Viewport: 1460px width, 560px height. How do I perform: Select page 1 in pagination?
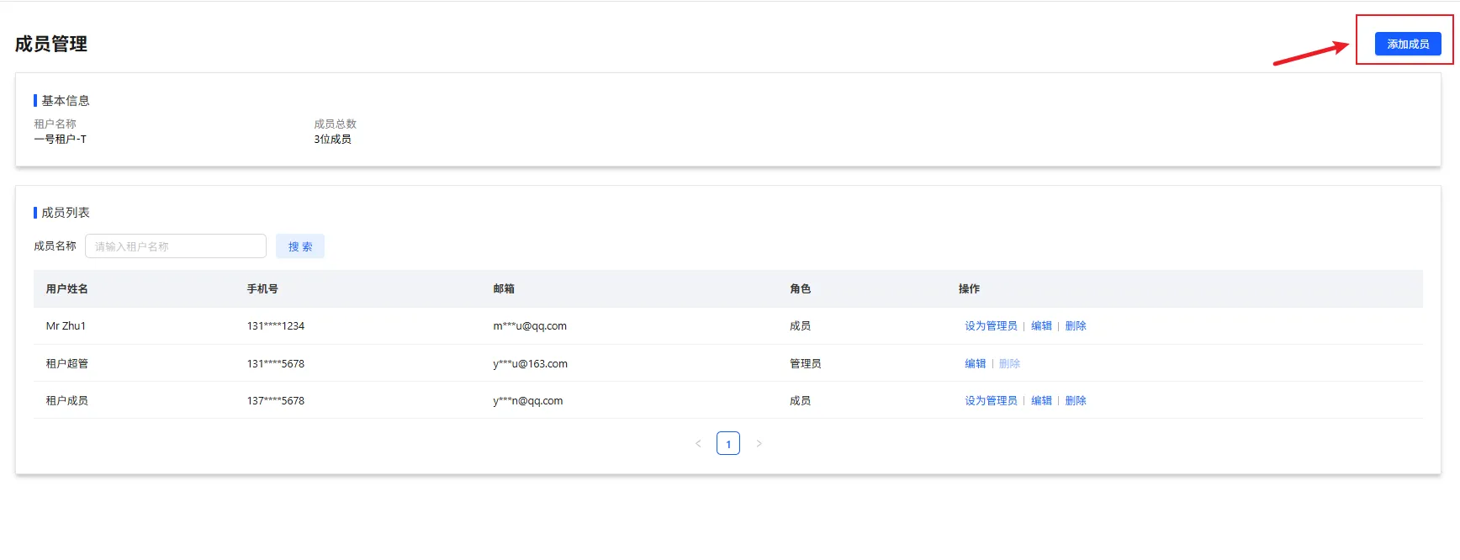[728, 443]
